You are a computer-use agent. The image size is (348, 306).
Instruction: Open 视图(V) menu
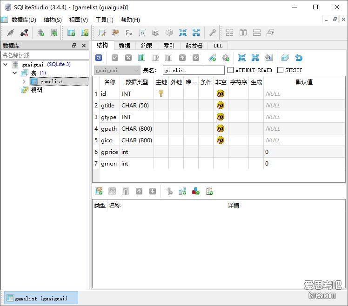[x=78, y=20]
